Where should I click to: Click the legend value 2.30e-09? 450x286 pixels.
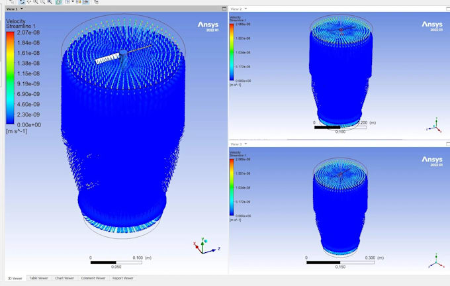tap(28, 115)
